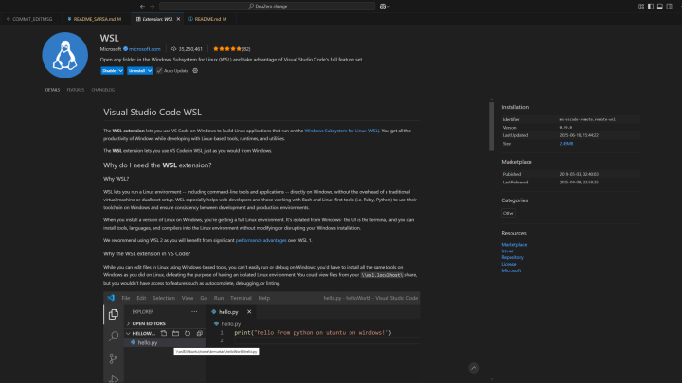
Task: Select the CHANGELOG tab
Action: (102, 90)
